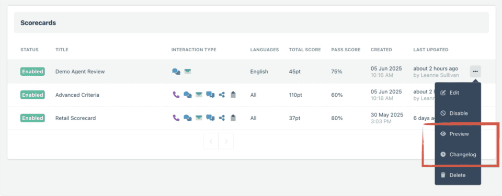Click the double-chat icon in Retail Scorecard row
The height and width of the screenshot is (196, 502).
210,118
